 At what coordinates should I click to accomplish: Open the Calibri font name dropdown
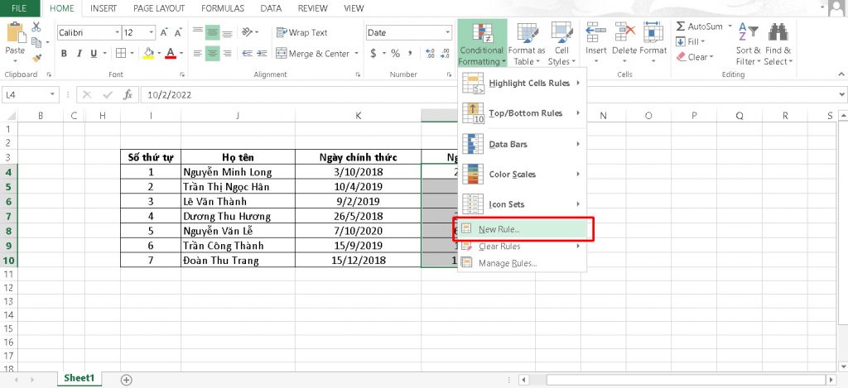point(118,33)
